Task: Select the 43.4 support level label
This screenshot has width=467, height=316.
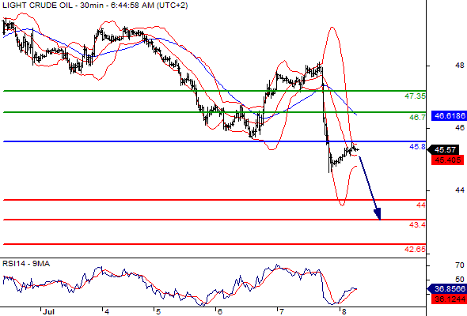Action: coord(417,225)
